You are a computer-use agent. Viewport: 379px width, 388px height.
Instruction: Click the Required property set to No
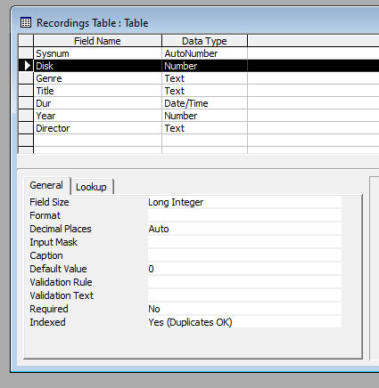coord(244,309)
